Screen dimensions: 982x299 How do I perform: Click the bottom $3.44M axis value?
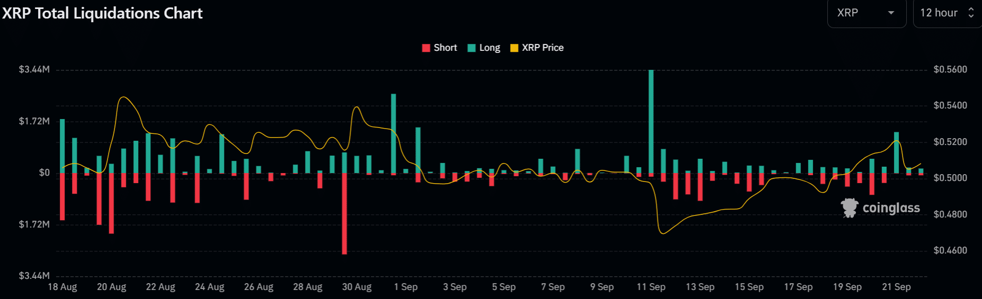click(x=34, y=276)
